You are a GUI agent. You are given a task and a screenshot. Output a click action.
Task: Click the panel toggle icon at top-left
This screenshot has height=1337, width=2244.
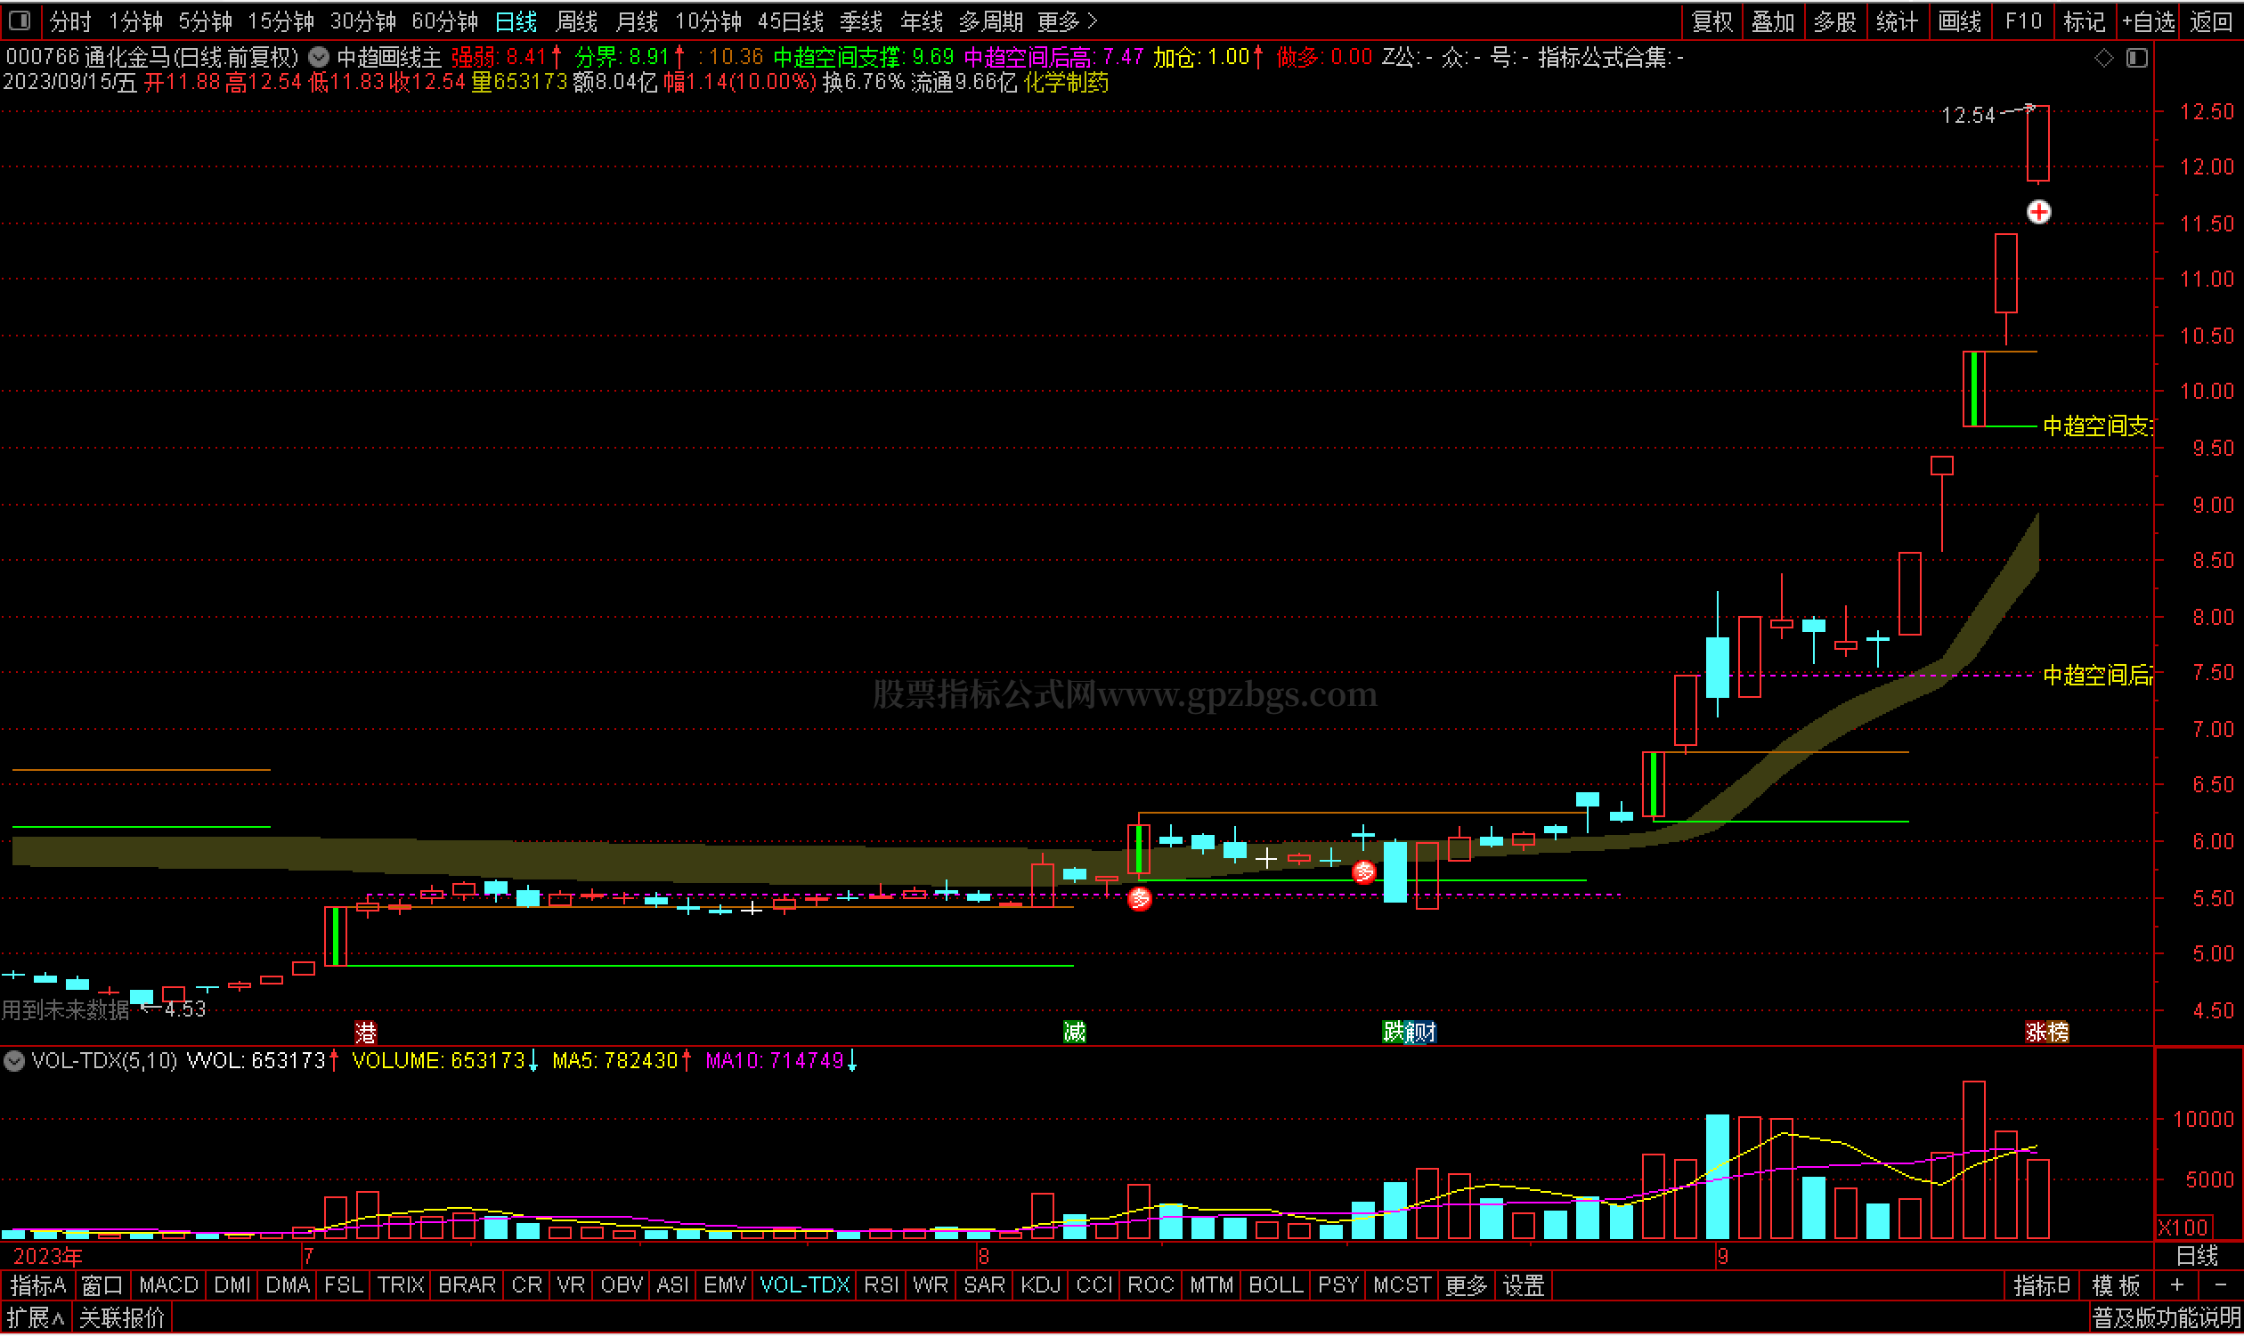[20, 20]
